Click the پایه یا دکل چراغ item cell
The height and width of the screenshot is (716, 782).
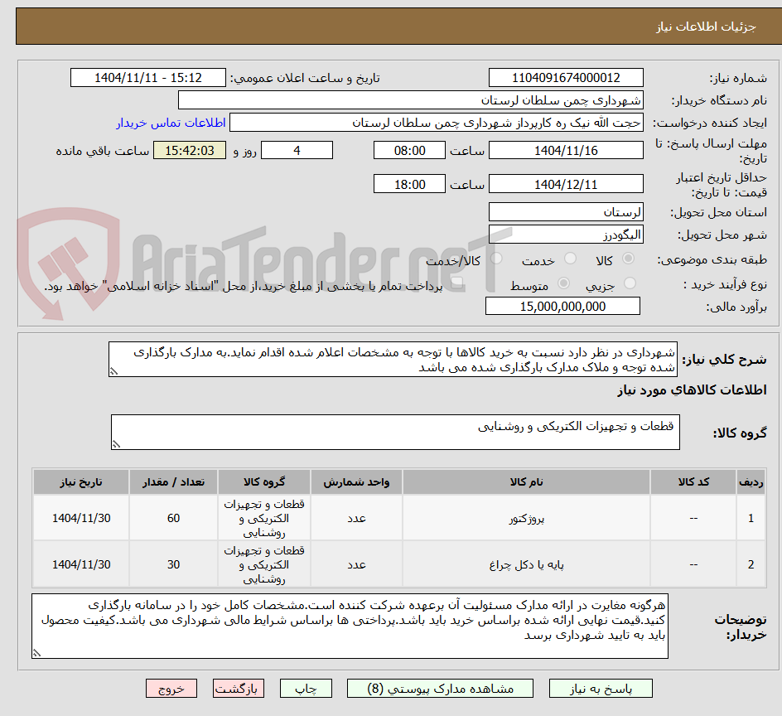(x=526, y=565)
